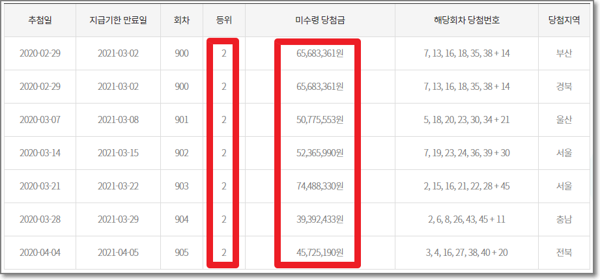Click the 회차 column header
The height and width of the screenshot is (280, 600).
[x=181, y=21]
